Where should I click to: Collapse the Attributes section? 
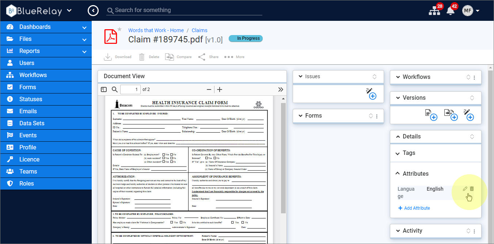click(398, 174)
